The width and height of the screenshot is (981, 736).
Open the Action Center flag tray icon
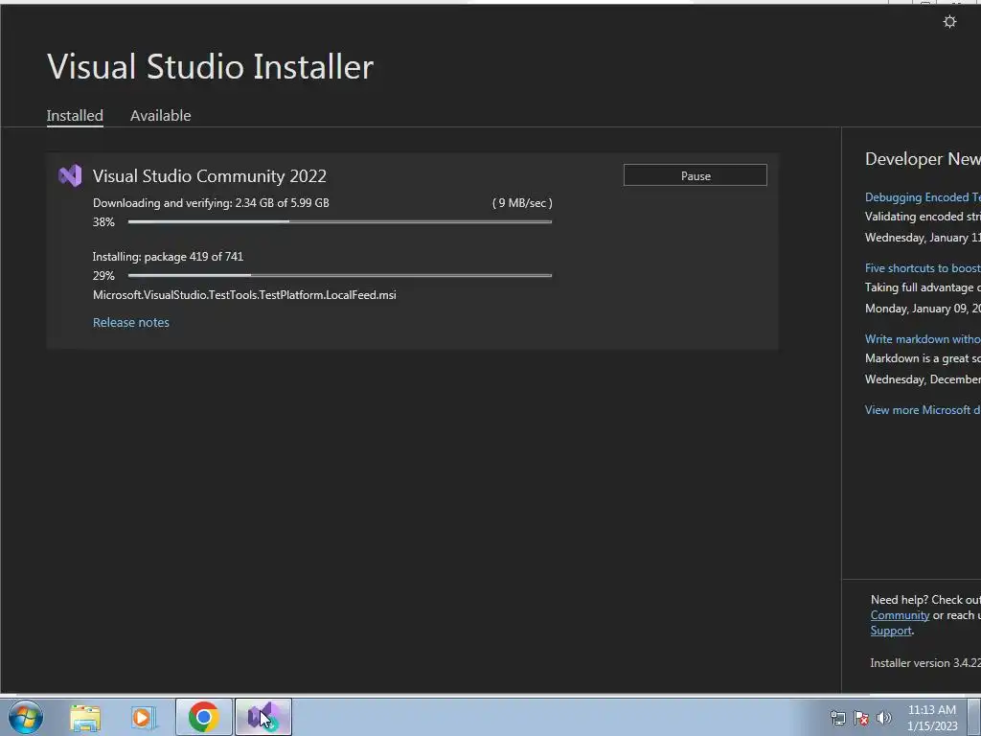861,718
